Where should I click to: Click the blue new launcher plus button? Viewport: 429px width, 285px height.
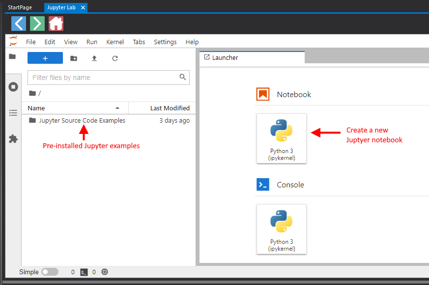pyautogui.click(x=45, y=58)
